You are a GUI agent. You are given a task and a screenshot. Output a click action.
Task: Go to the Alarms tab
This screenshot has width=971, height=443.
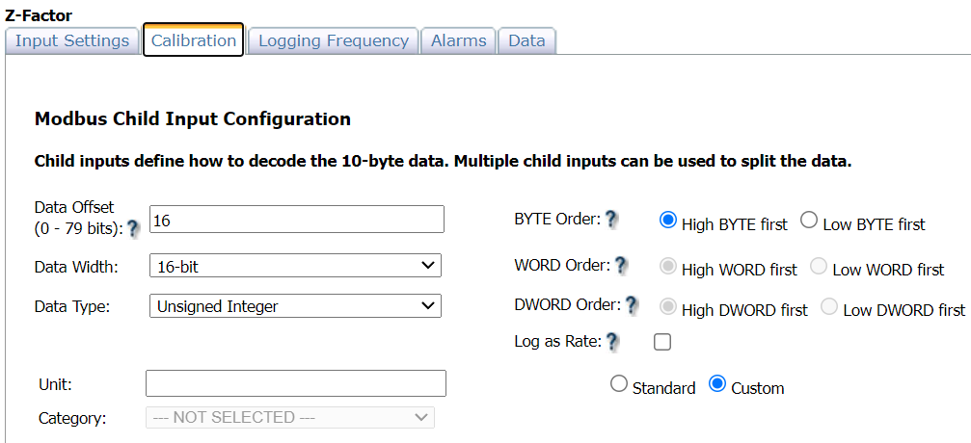click(x=458, y=40)
